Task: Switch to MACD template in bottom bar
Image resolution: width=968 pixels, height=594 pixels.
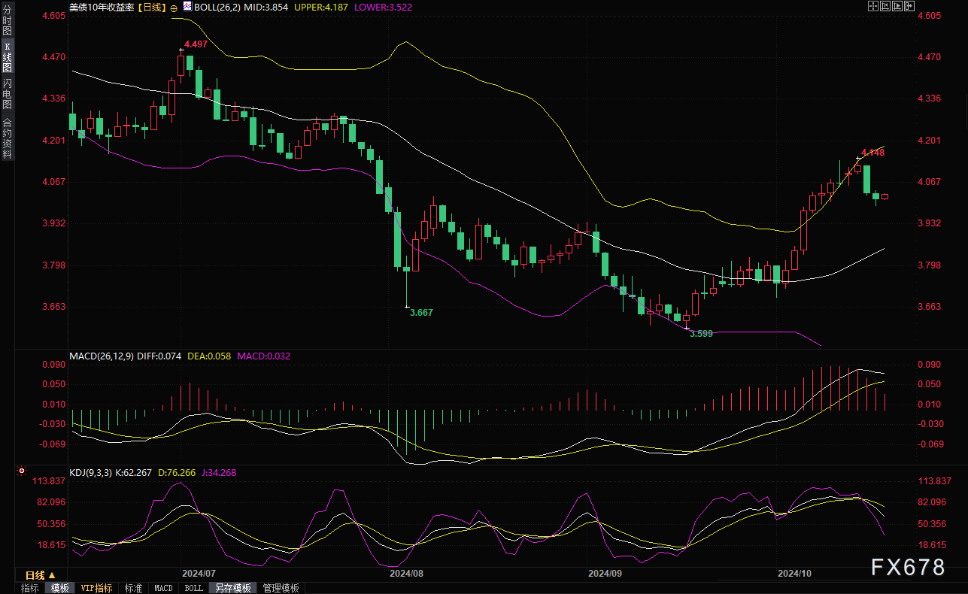Action: coord(163,588)
